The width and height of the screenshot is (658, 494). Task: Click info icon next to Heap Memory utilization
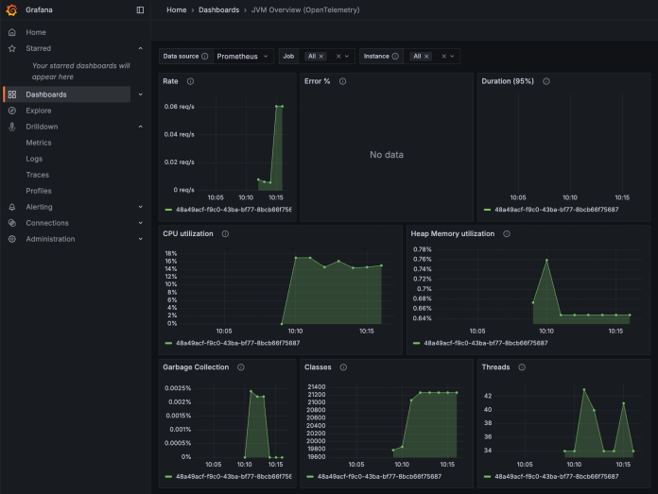coord(506,233)
